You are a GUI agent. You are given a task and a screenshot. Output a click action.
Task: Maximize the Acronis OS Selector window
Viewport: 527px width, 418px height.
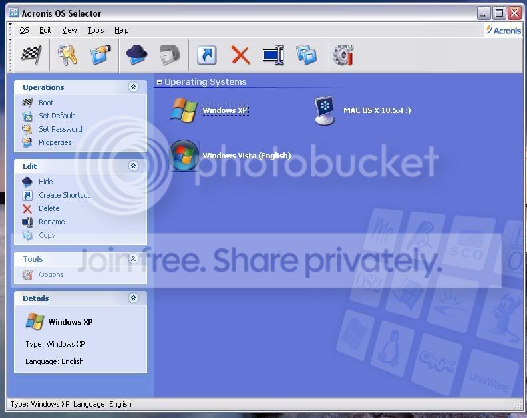(499, 13)
